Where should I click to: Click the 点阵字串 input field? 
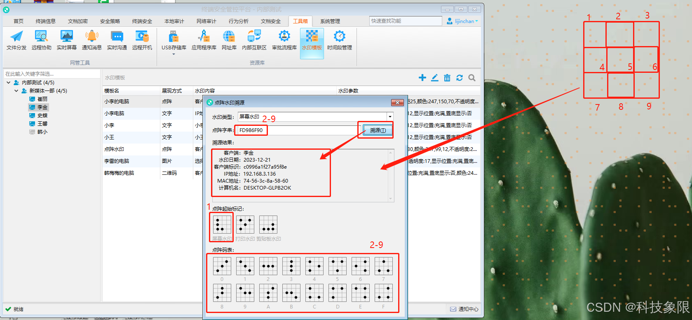pyautogui.click(x=298, y=130)
